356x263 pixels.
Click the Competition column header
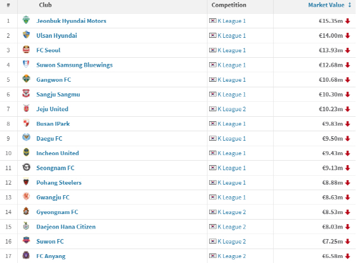pos(229,5)
